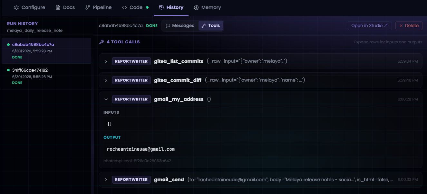Go to the Code tab
Screen dimensions: 427x194
pyautogui.click(x=135, y=7)
